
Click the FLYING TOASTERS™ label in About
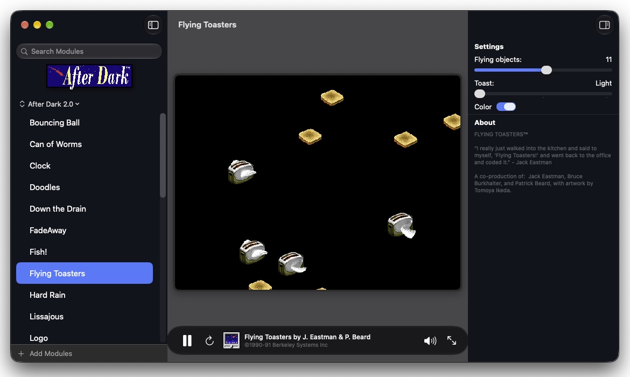(501, 134)
